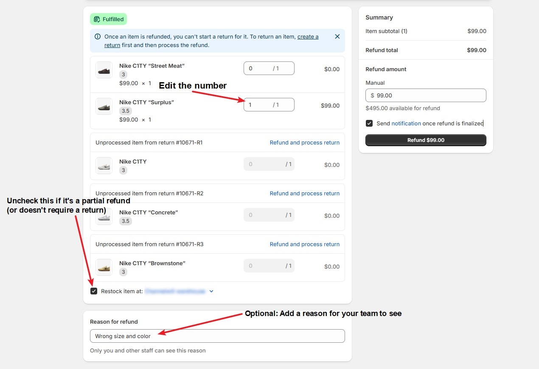Click the Fulfilled status badge
Image resolution: width=539 pixels, height=369 pixels.
click(108, 19)
